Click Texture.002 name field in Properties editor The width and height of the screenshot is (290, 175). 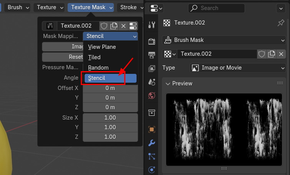click(217, 54)
